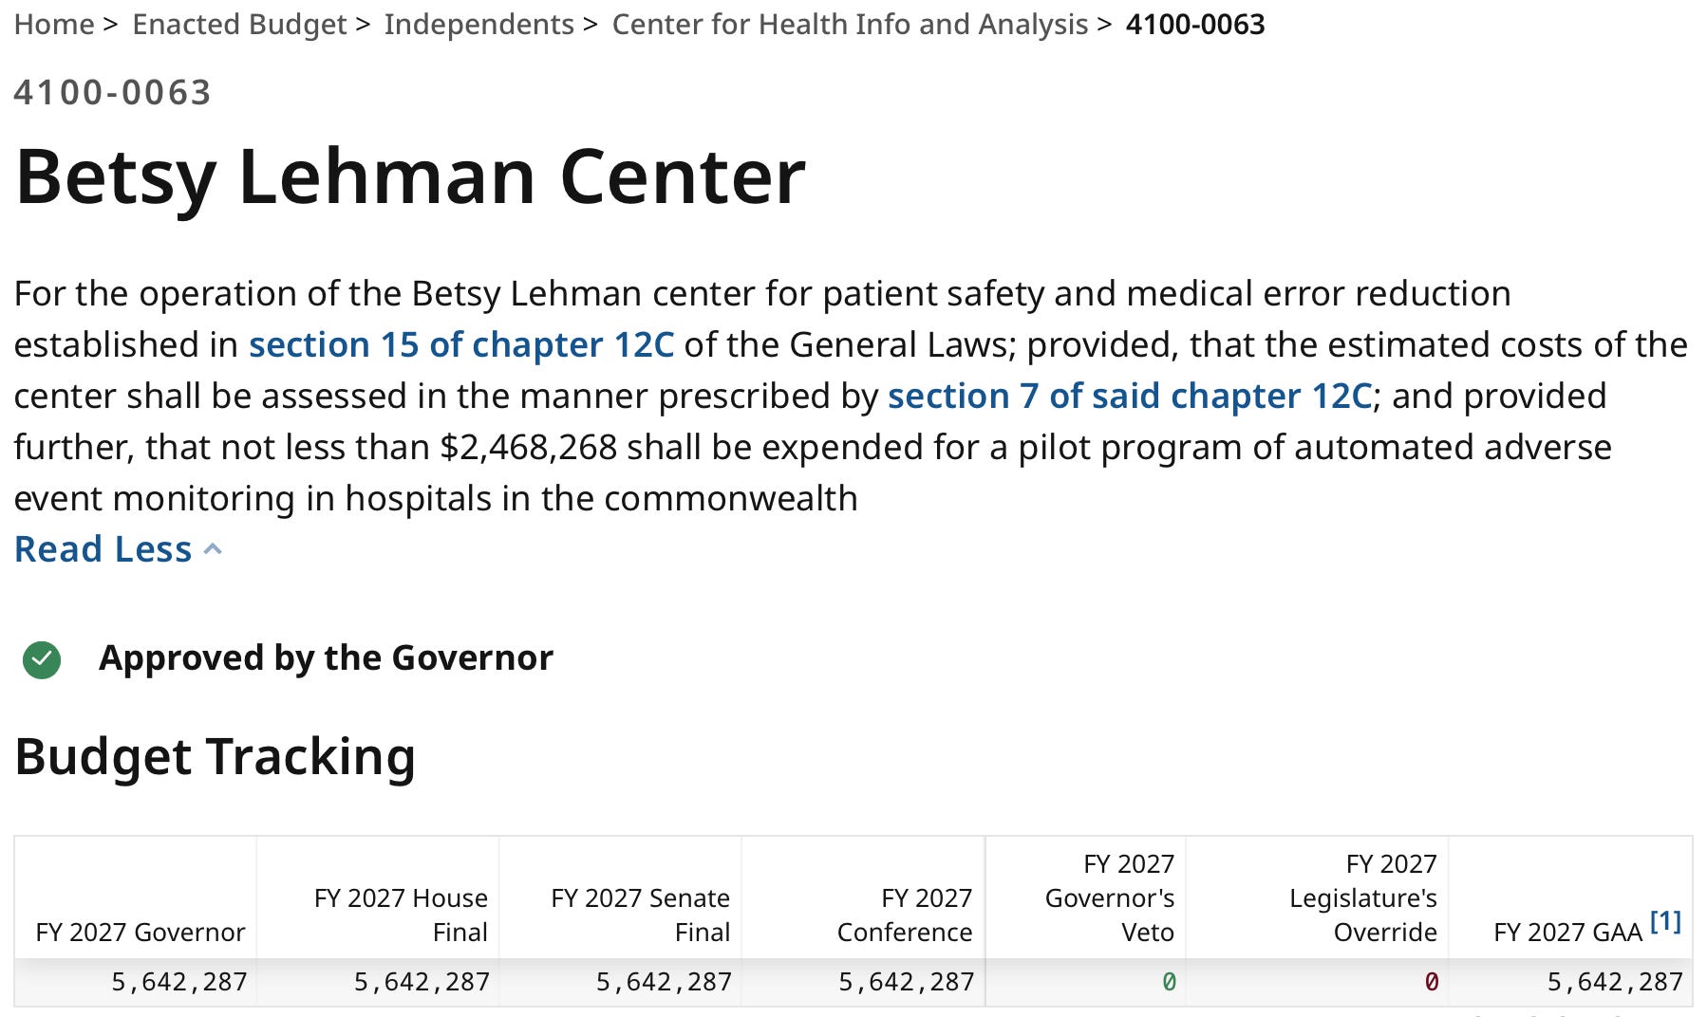
Task: Click FY 2027 Legislature's Override header
Action: 1363,897
